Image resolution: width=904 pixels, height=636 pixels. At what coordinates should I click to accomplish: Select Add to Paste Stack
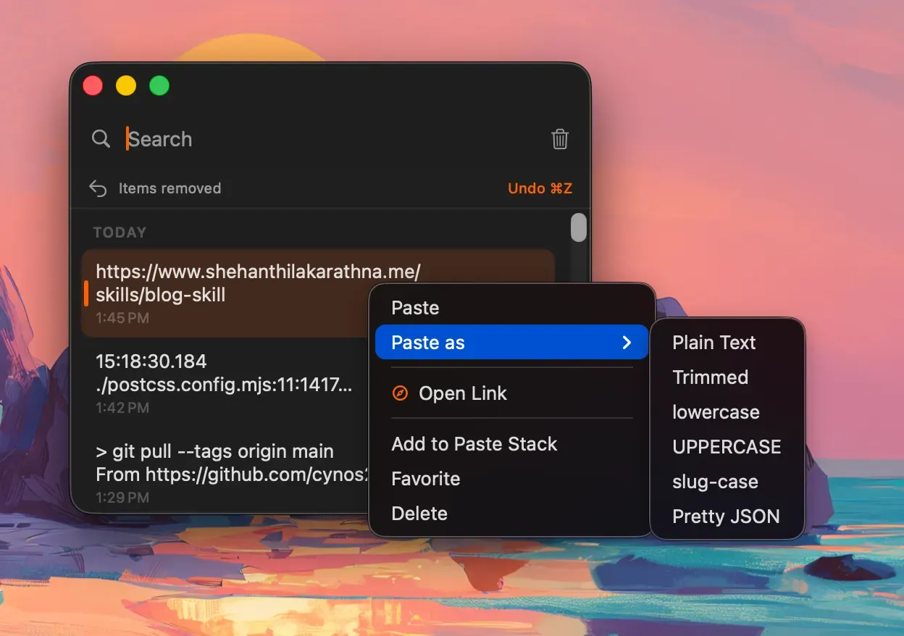511,444
